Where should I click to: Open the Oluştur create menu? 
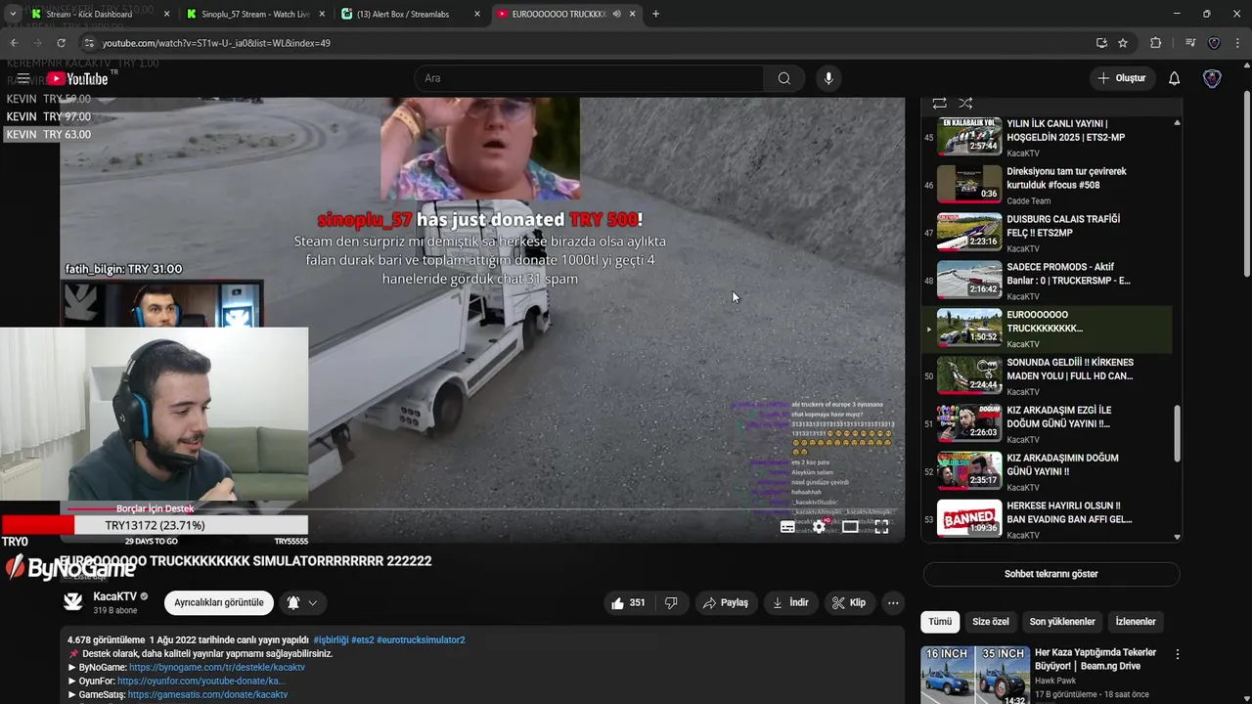(x=1122, y=78)
